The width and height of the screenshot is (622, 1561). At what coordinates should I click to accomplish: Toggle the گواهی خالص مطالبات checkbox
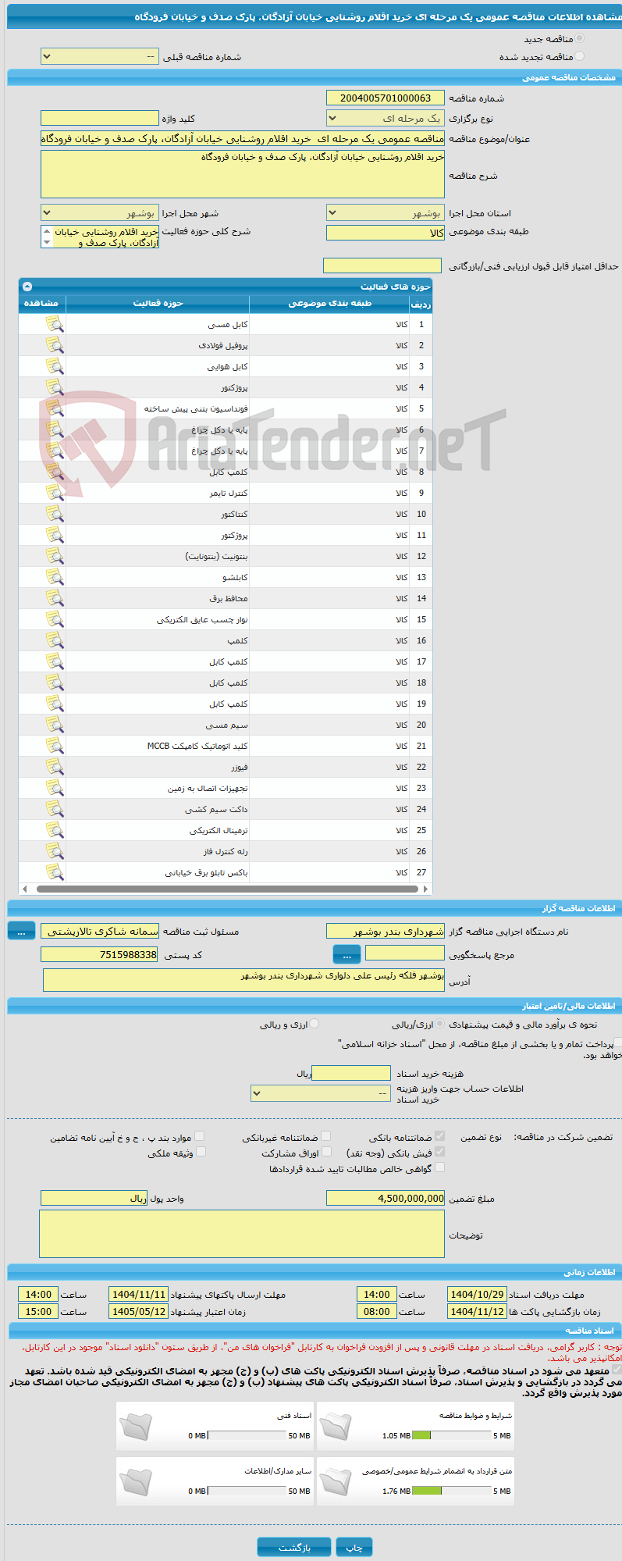(440, 1167)
